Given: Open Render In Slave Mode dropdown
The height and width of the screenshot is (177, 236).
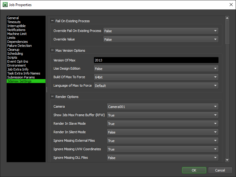Looking at the screenshot, I should tap(163, 124).
